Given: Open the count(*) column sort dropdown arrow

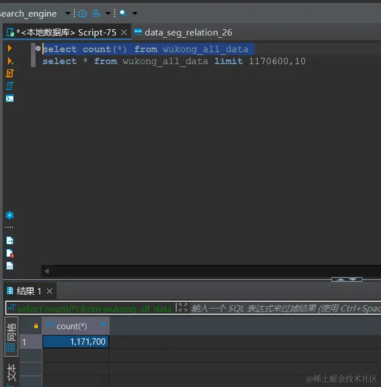Looking at the screenshot, I should [x=103, y=324].
